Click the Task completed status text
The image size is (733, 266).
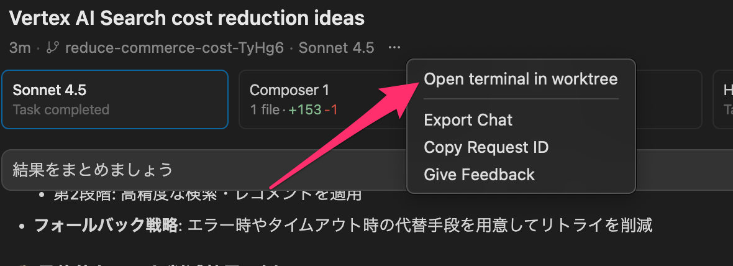tap(61, 110)
